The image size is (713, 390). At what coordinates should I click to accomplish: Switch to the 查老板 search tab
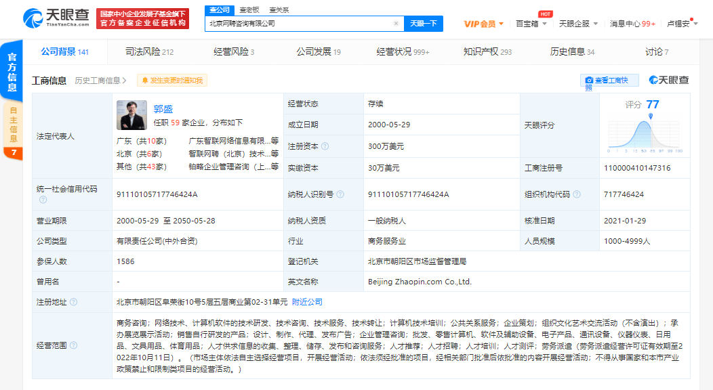(x=249, y=9)
